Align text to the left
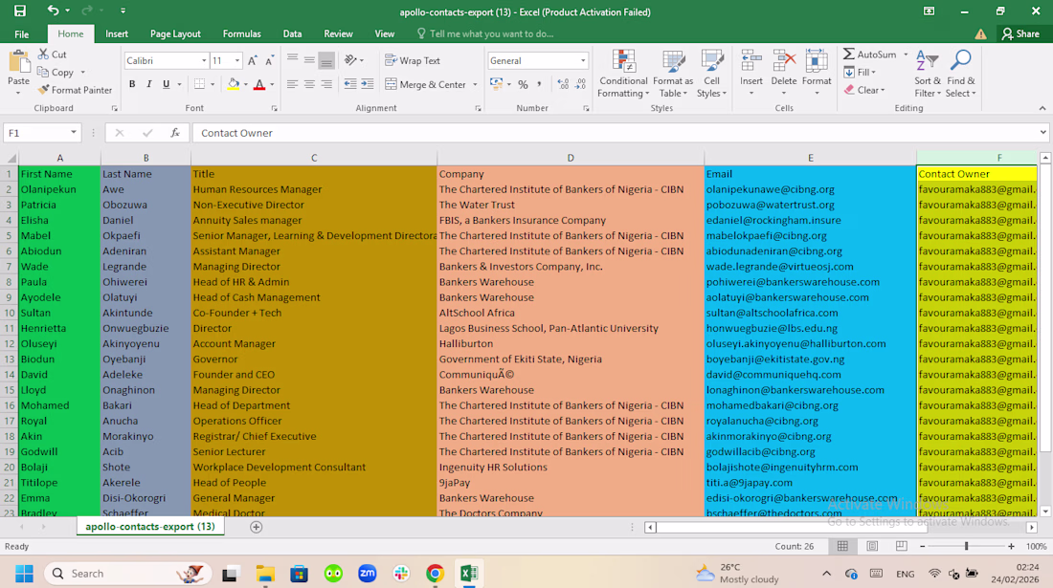 [x=292, y=84]
